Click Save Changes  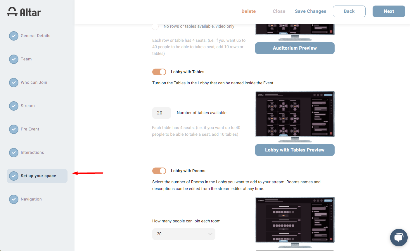coord(310,11)
